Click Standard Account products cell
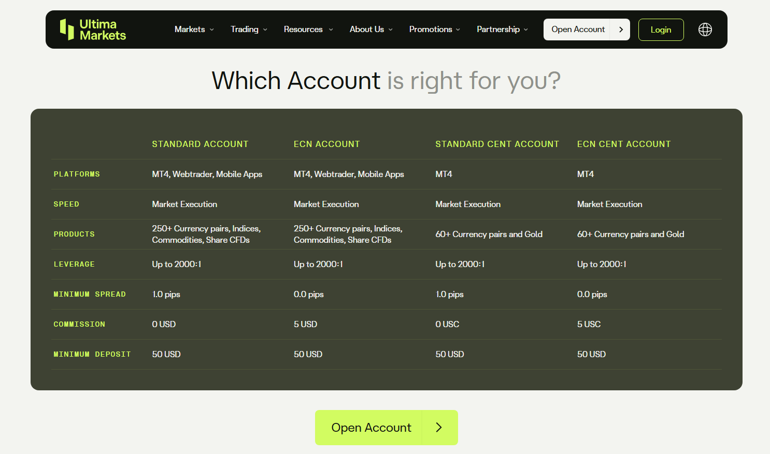 (x=206, y=234)
